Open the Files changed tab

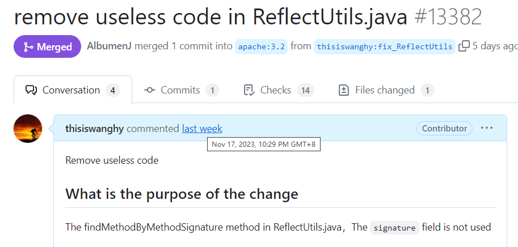[x=386, y=90]
